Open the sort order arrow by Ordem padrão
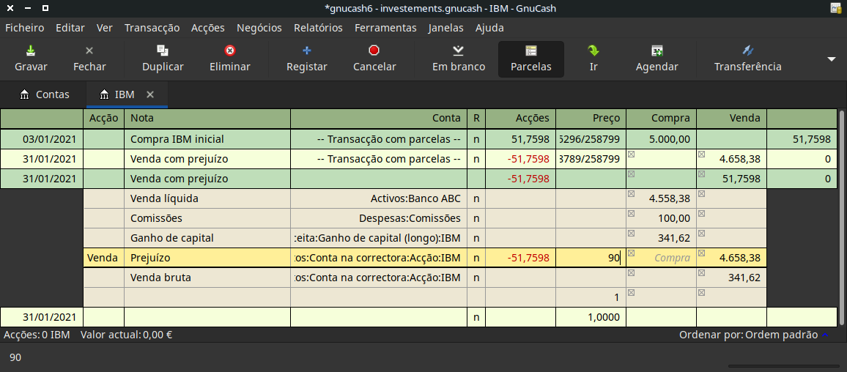 click(825, 335)
